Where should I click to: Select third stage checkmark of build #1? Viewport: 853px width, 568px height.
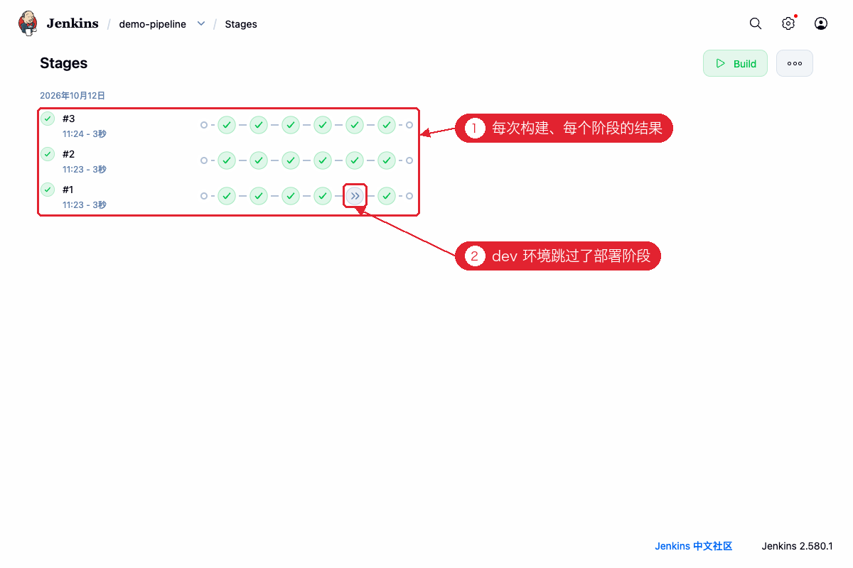[x=291, y=196]
